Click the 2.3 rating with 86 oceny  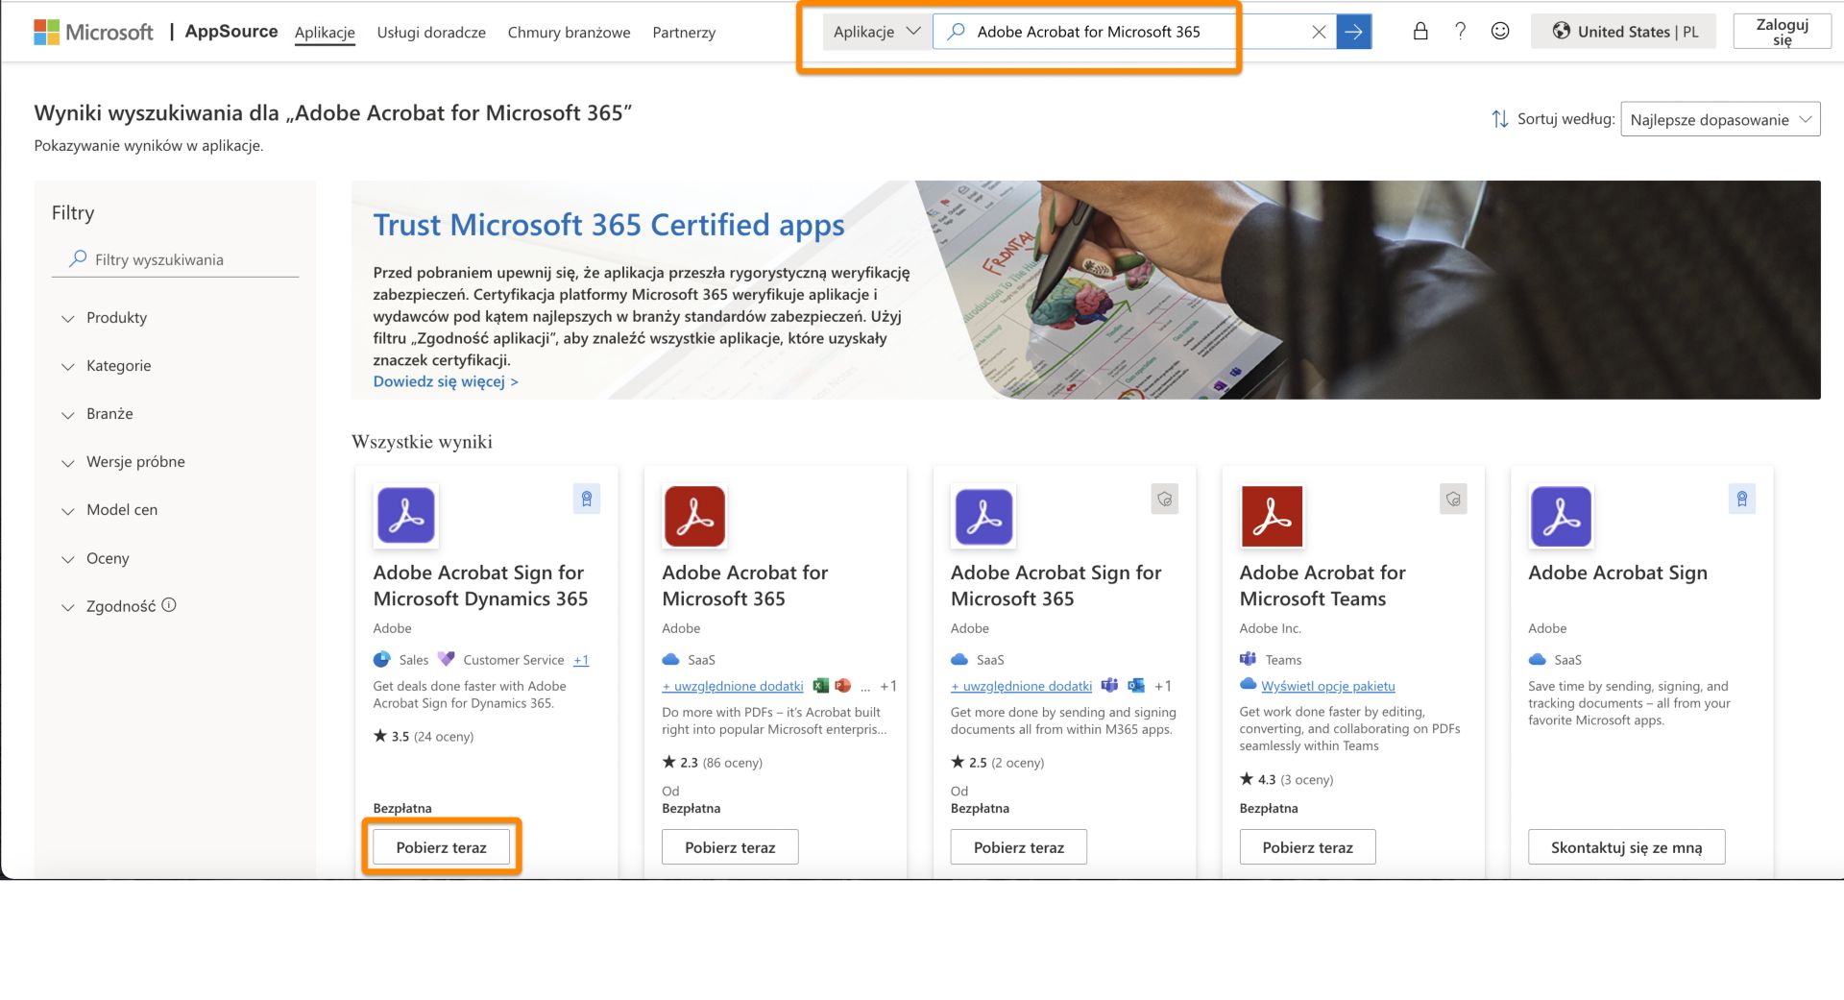point(712,763)
